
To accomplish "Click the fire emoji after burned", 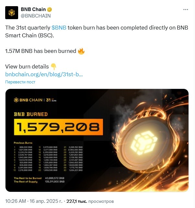I will (81, 51).
